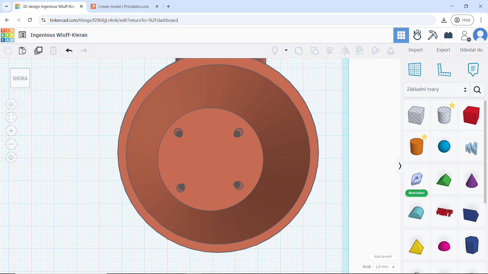This screenshot has height=274, width=488.
Task: Click the Export button
Action: point(443,50)
